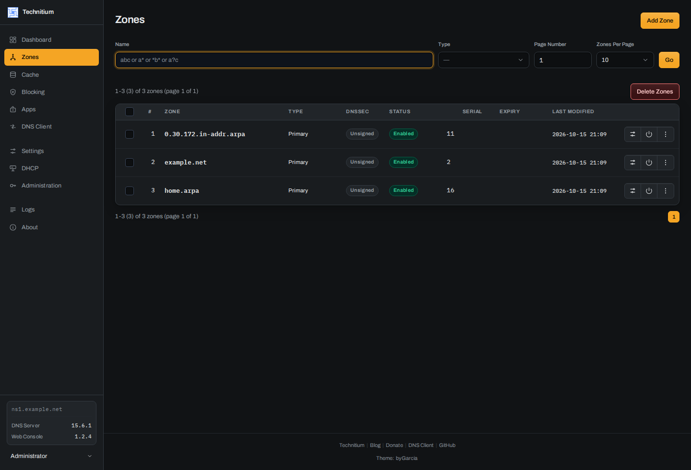Open Settings from the sidebar

(51, 151)
